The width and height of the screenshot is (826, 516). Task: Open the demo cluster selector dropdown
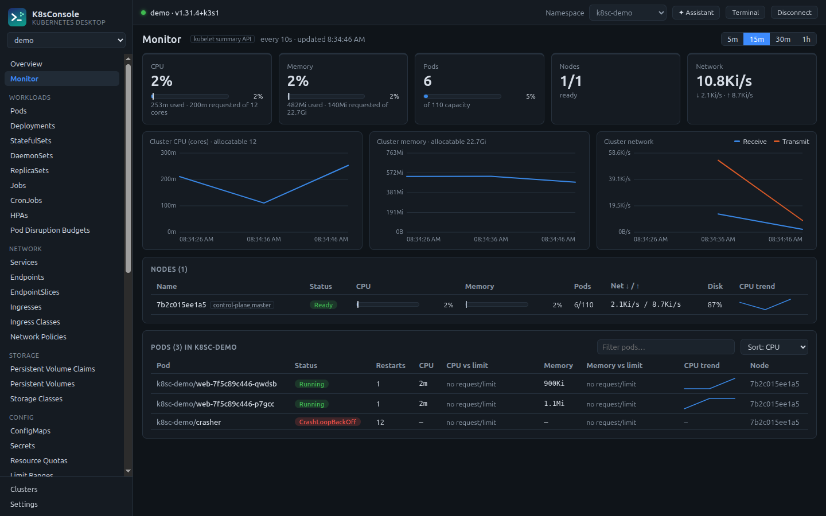tap(66, 40)
